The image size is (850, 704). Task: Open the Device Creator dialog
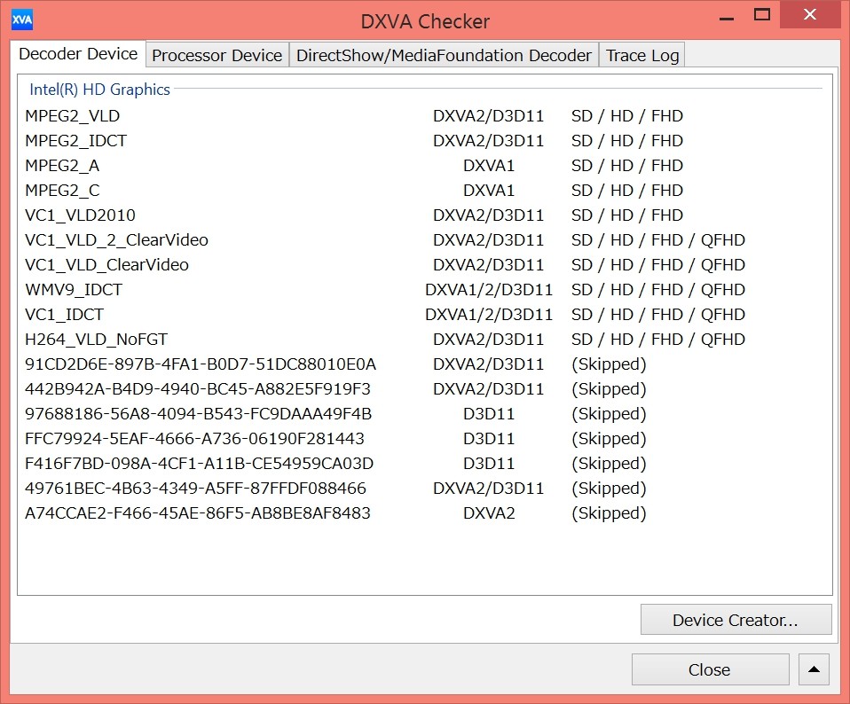(736, 620)
